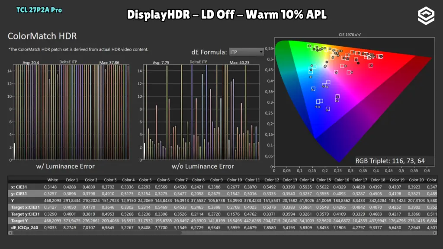Click the cell value '12,9150'
Viewport: 443px width, 249px height.
128,201
